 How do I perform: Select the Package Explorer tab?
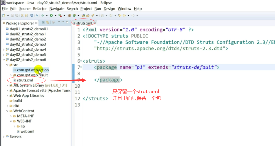tap(20, 23)
